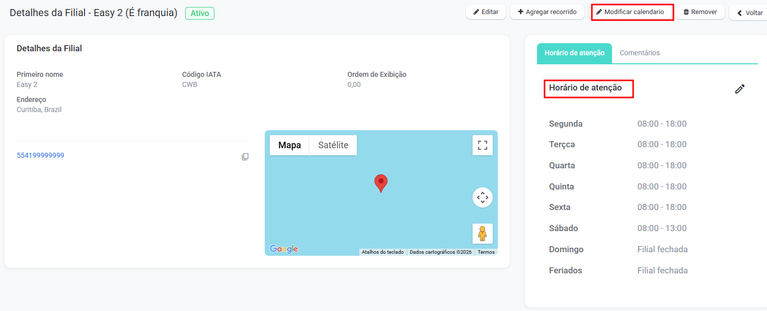Copy phone number with the copy icon

click(x=245, y=157)
